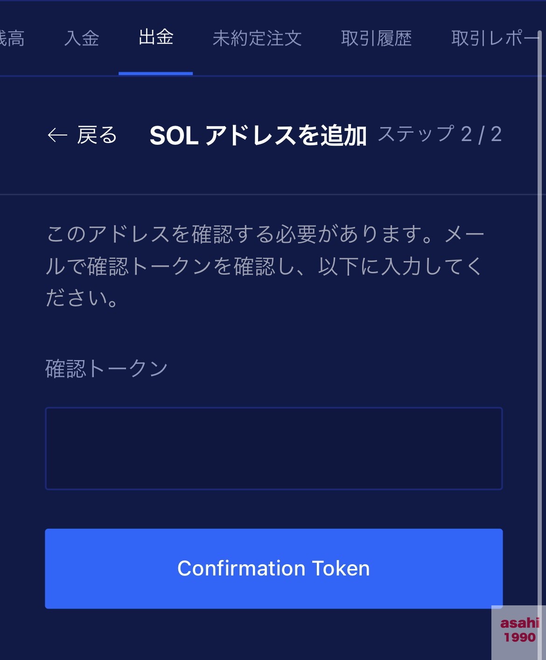The width and height of the screenshot is (546, 660).
Task: Click the 1990 text in the watermark
Action: (x=519, y=638)
